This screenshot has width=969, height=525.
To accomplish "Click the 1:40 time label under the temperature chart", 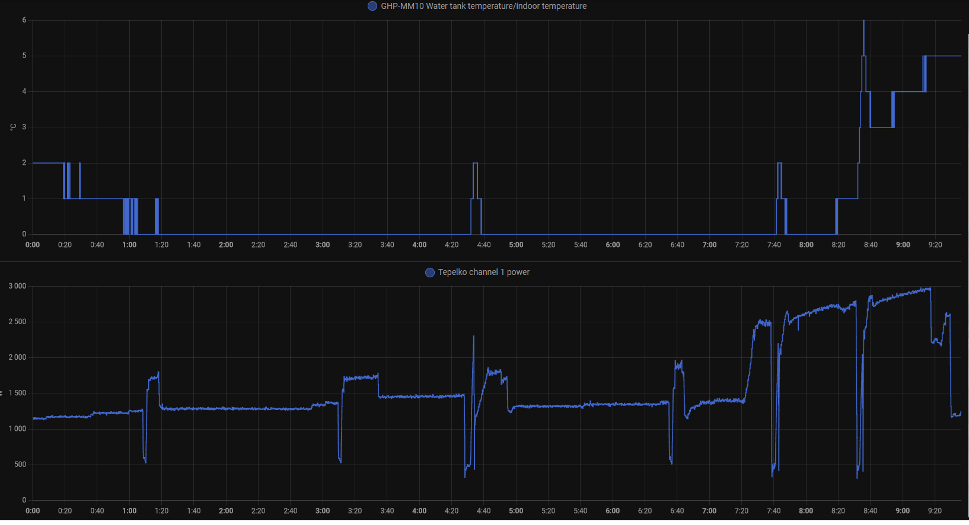I will [x=194, y=245].
